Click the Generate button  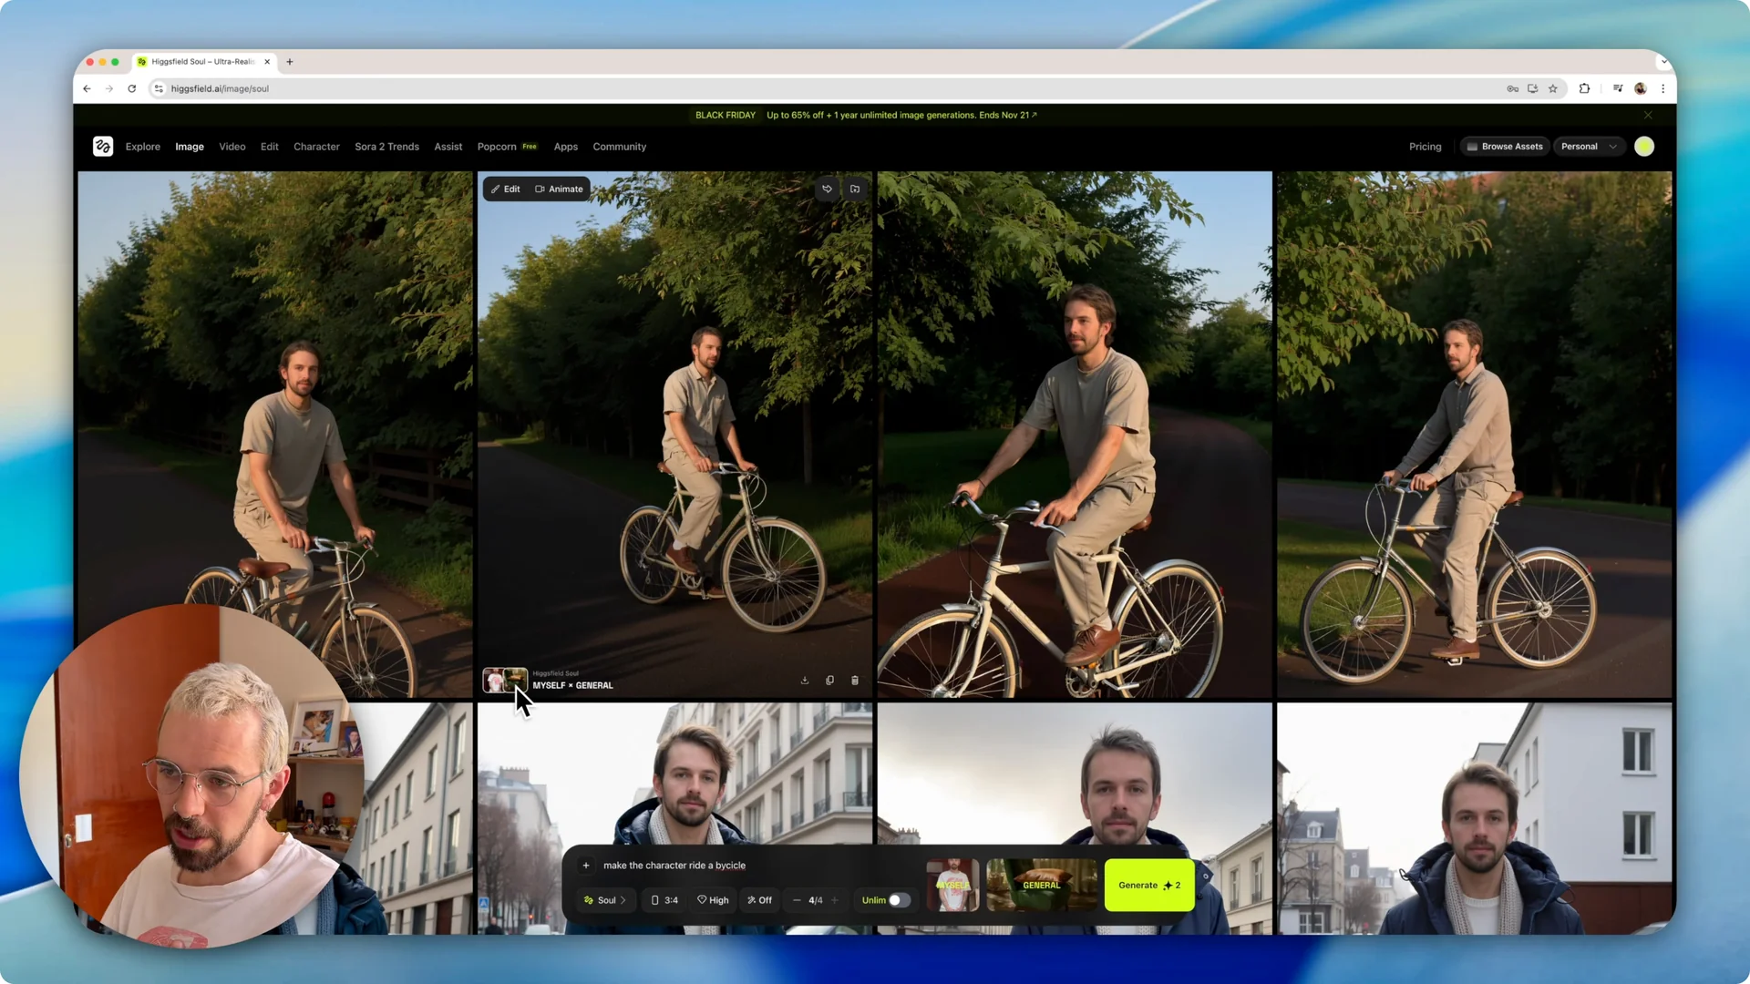[x=1148, y=885]
